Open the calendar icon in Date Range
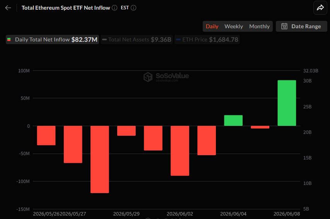The image size is (330, 219). coord(284,26)
